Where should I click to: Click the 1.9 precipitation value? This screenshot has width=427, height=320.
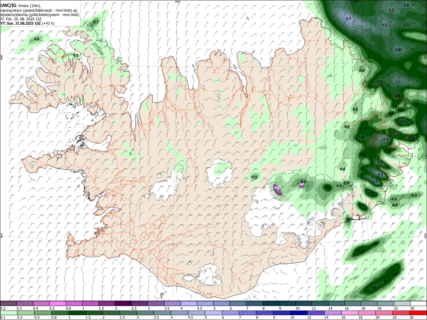(371, 193)
